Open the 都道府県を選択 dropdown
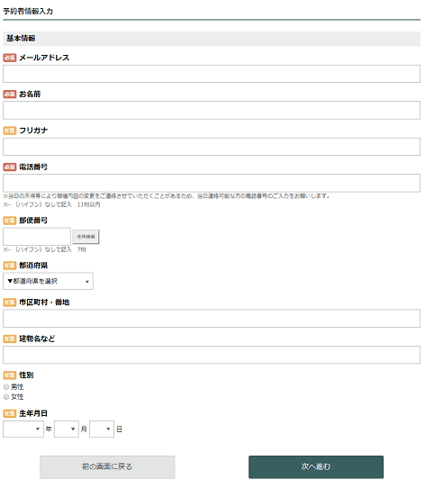 [48, 281]
